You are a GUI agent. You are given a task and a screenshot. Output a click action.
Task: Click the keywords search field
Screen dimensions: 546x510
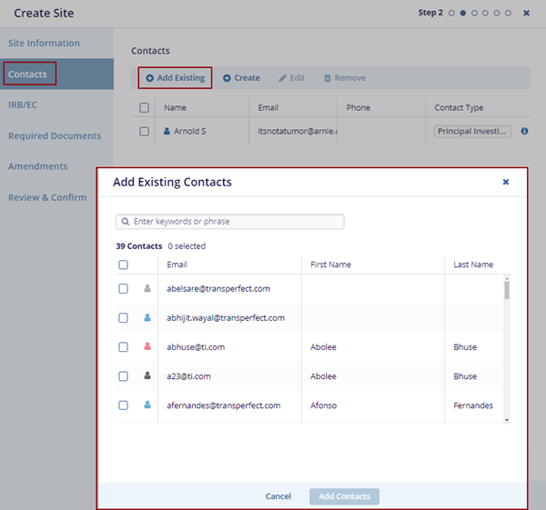click(230, 222)
